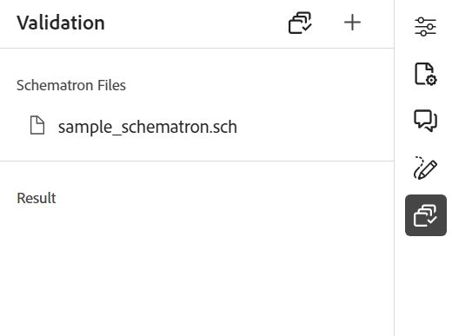
Task: Run validation with the Schematron check icon
Action: tap(300, 23)
